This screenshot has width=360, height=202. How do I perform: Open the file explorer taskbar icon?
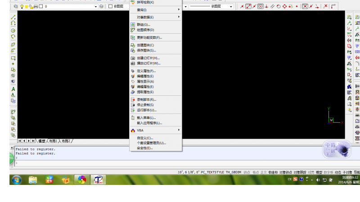[x=33, y=180]
